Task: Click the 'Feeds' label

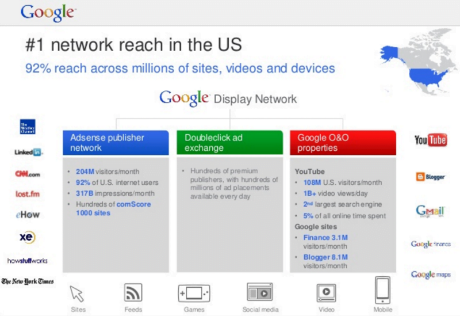Action: pos(133,310)
